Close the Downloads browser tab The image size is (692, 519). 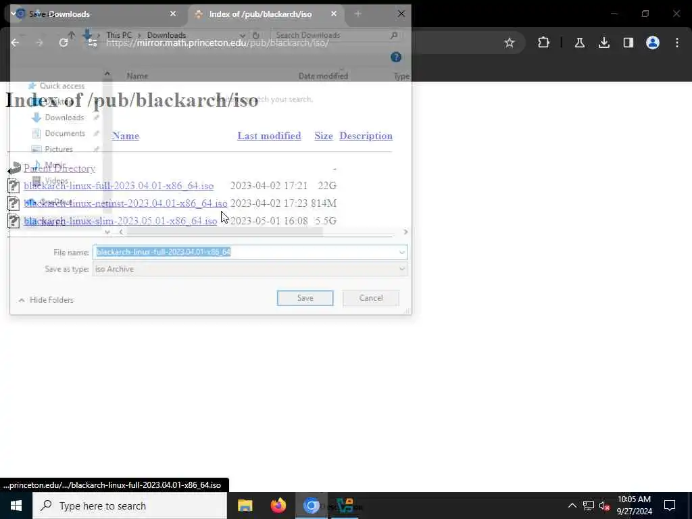click(x=173, y=14)
